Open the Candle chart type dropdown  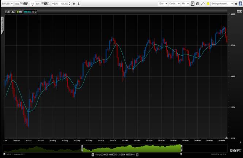point(174,3)
